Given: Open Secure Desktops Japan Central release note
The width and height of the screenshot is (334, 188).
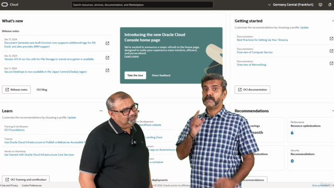Looking at the screenshot, I should click(x=45, y=72).
